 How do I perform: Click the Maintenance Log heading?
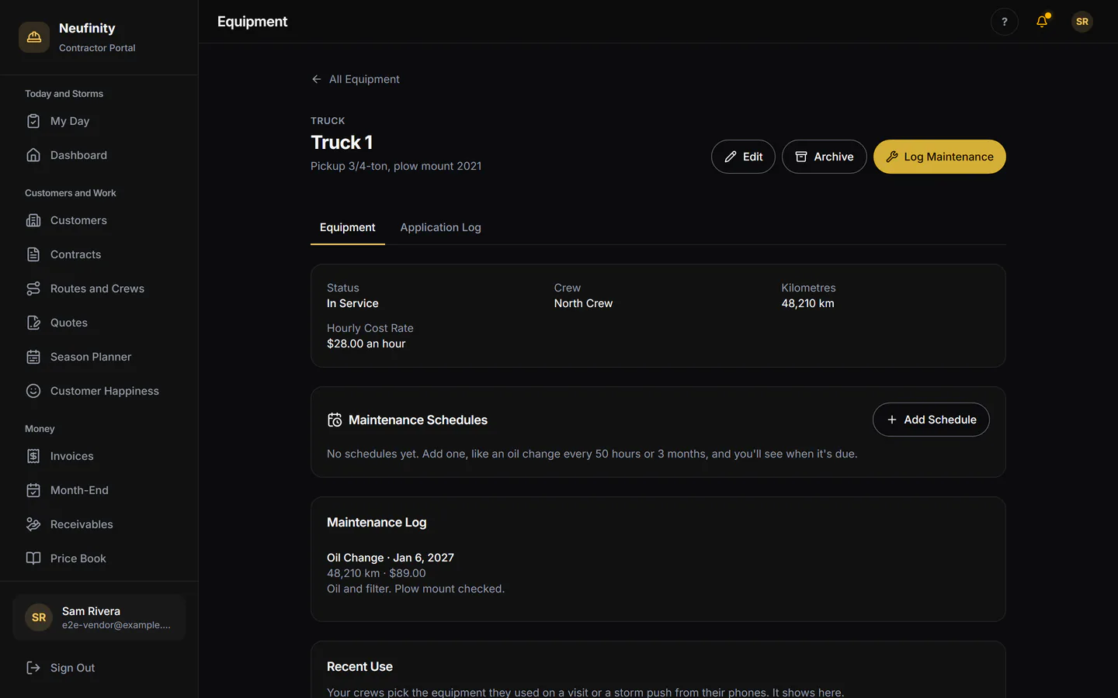click(x=377, y=522)
